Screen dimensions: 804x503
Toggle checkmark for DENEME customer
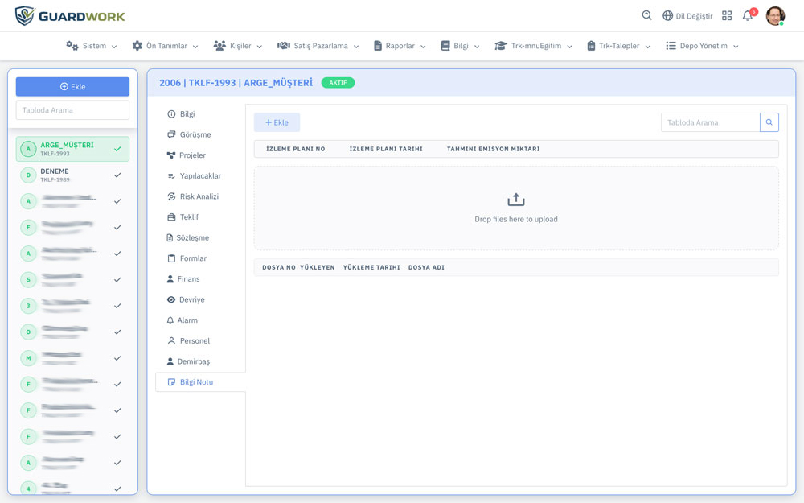click(x=117, y=175)
